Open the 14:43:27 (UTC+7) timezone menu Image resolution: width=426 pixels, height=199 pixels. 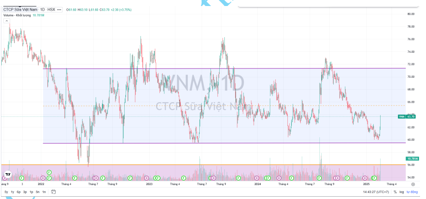point(376,192)
